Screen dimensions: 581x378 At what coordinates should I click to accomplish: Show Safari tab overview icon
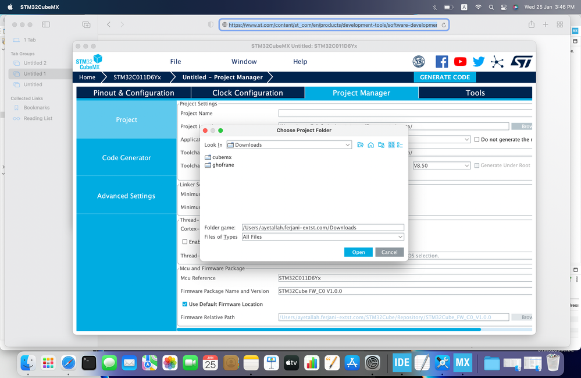point(560,24)
